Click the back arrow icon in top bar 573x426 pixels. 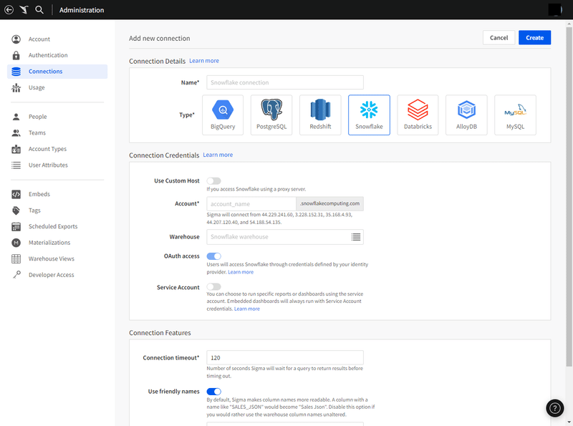coord(9,10)
